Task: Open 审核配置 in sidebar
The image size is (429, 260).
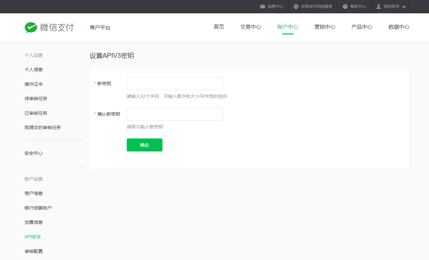Action: (x=33, y=251)
